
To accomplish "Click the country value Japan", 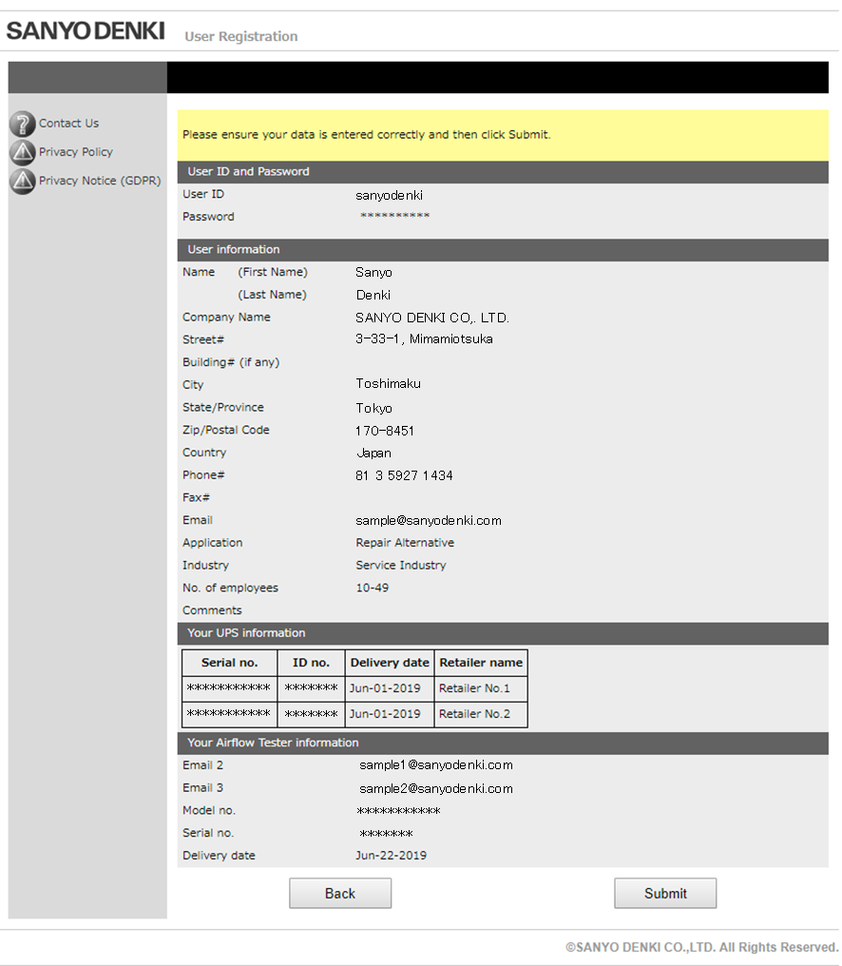I will click(x=373, y=453).
